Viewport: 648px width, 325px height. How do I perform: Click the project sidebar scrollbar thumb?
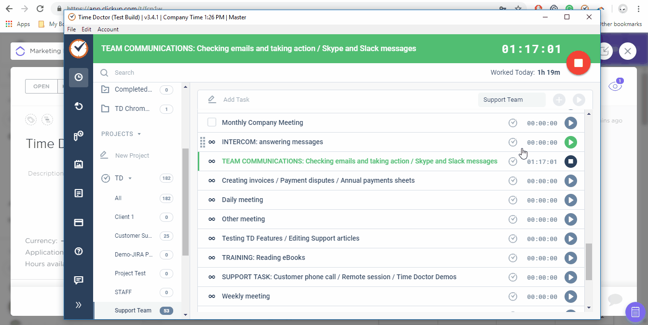tap(185, 202)
